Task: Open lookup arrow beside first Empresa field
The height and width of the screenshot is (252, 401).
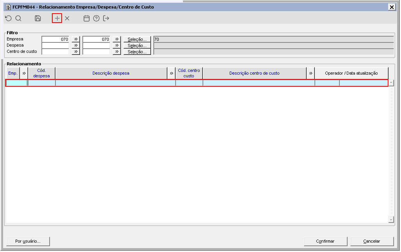Action: click(76, 39)
